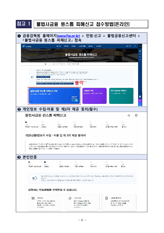Open the purple 신청내역 조회 card
The image size is (164, 233).
[x=95, y=96]
